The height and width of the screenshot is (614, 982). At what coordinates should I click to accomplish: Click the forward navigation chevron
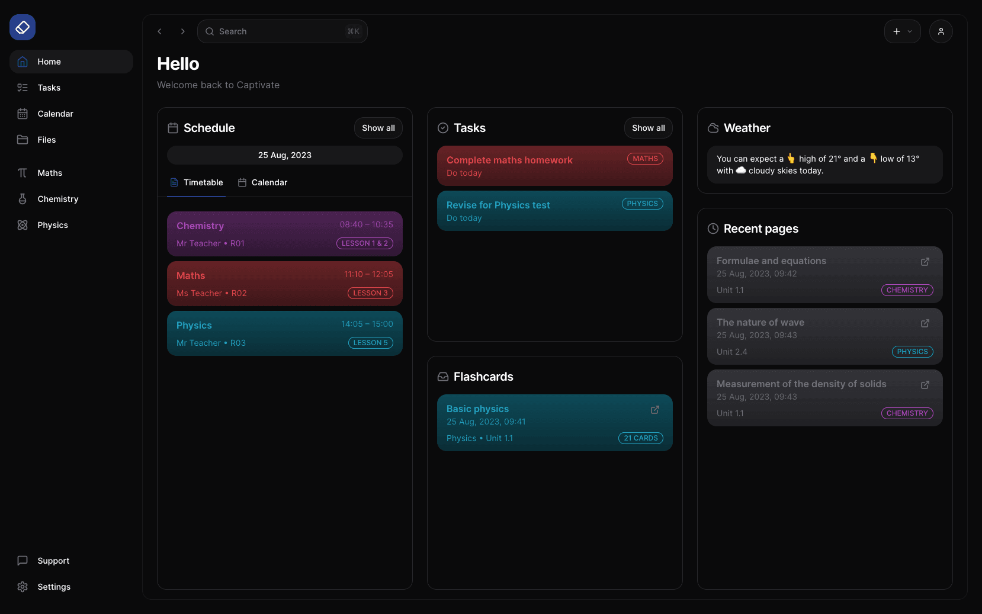pos(182,31)
